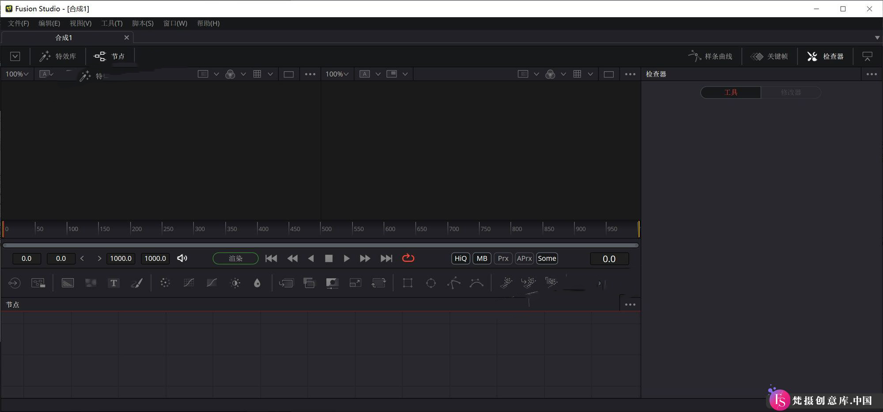
Task: Add a particle Render node
Action: coord(551,282)
